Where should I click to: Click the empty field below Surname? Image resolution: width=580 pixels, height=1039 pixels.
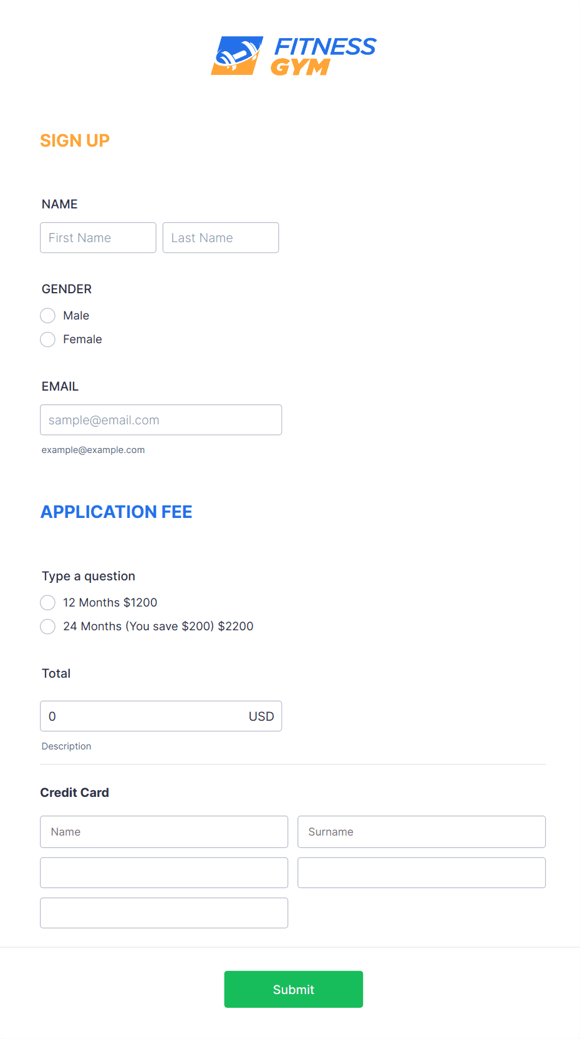(421, 872)
